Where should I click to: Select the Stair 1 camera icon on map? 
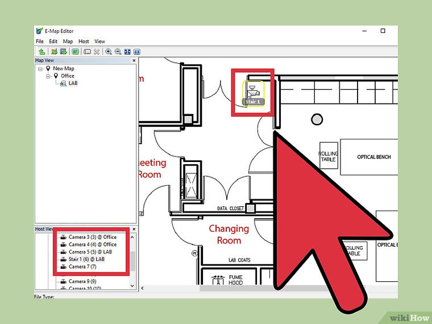point(252,90)
